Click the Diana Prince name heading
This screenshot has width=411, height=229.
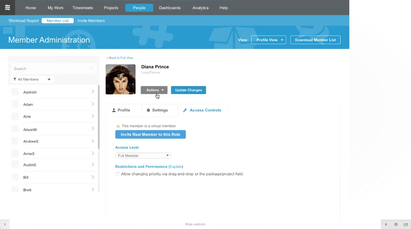(155, 67)
